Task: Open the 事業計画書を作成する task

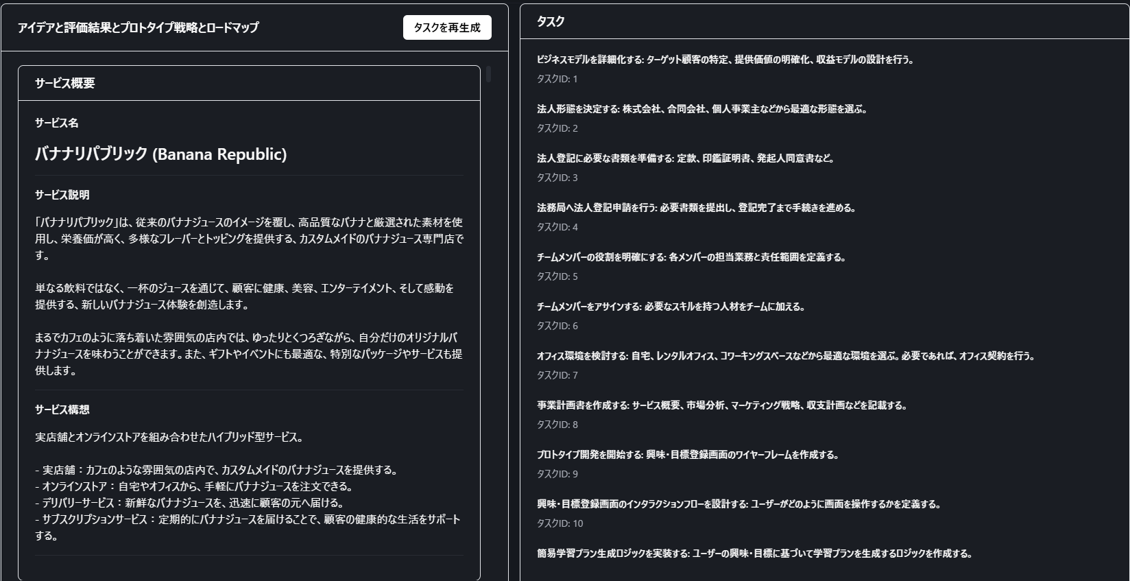Action: pos(722,405)
